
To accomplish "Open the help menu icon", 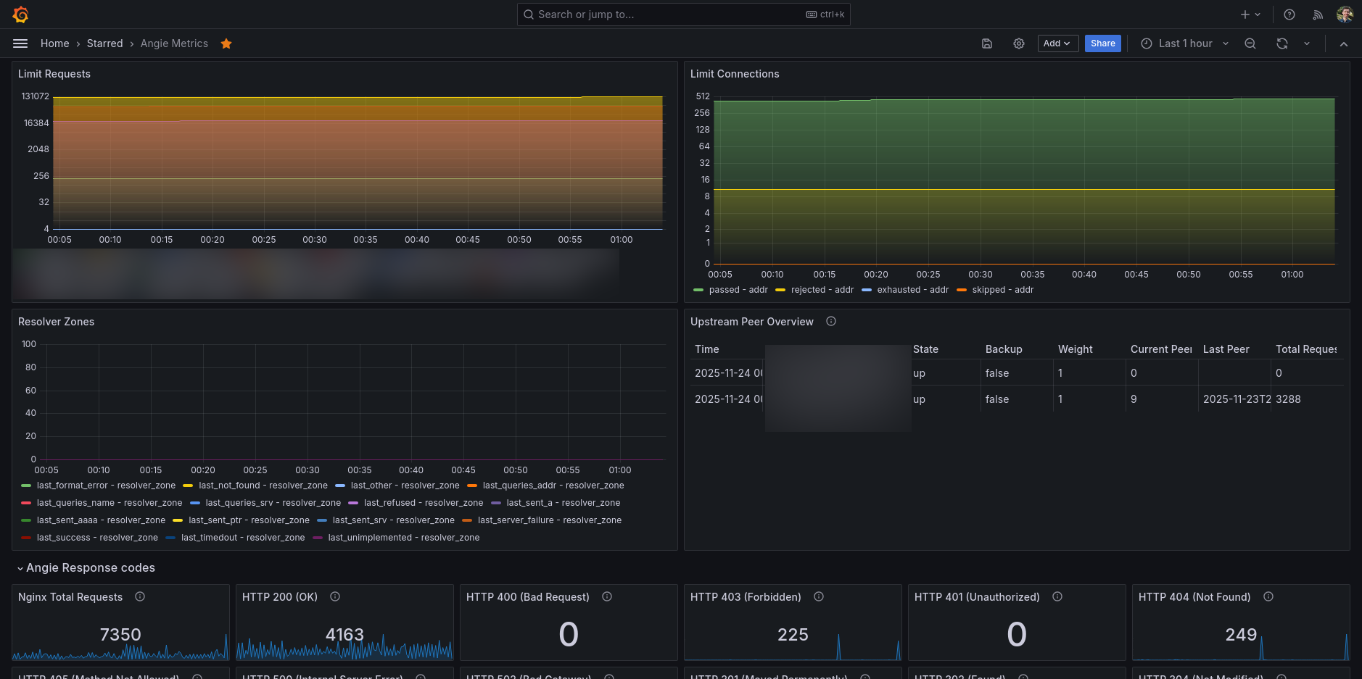I will (x=1289, y=14).
